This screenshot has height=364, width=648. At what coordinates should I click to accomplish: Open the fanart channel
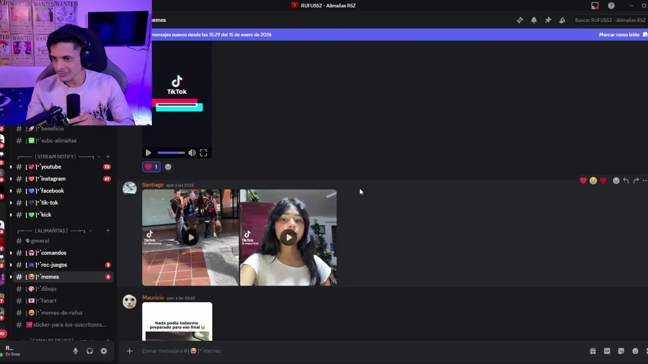(x=63, y=301)
